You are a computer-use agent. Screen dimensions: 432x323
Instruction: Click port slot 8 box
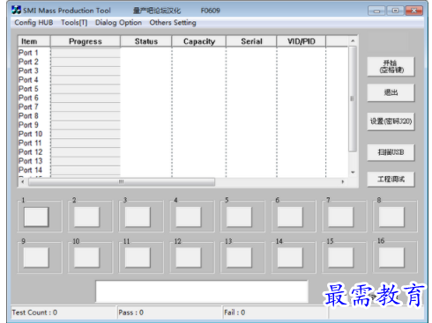(x=391, y=217)
